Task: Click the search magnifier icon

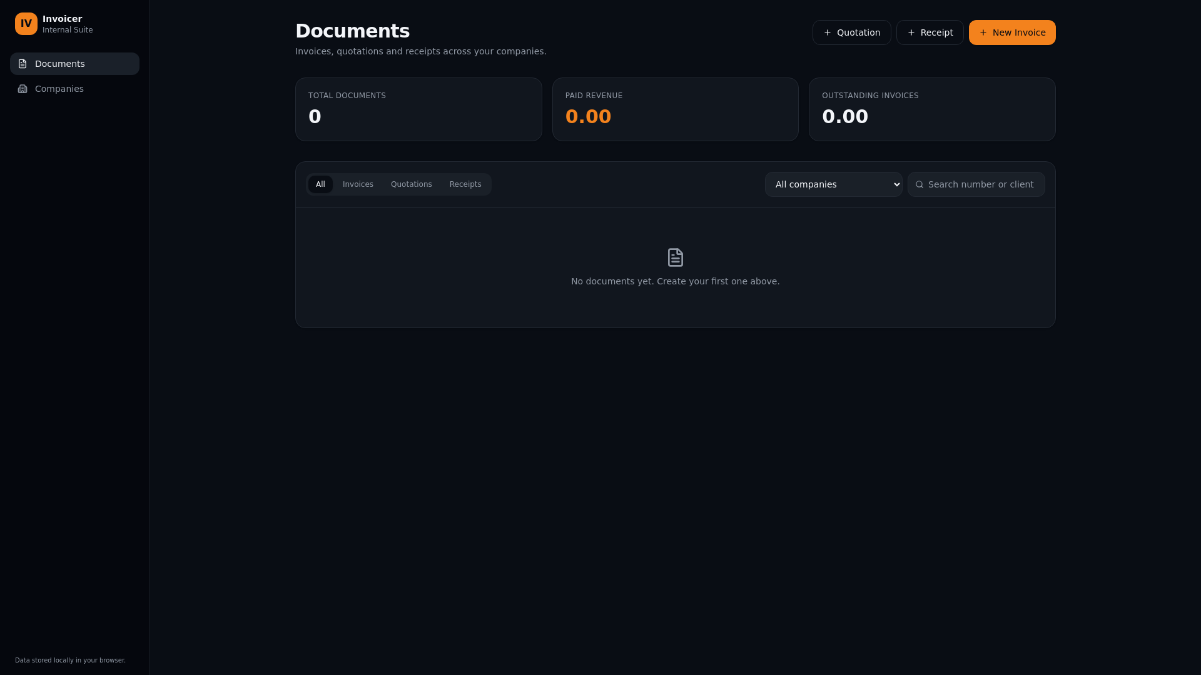Action: click(x=920, y=184)
